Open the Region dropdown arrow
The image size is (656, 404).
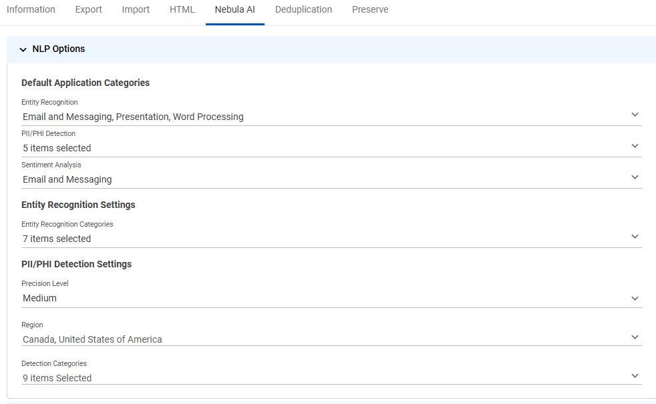[x=635, y=337]
